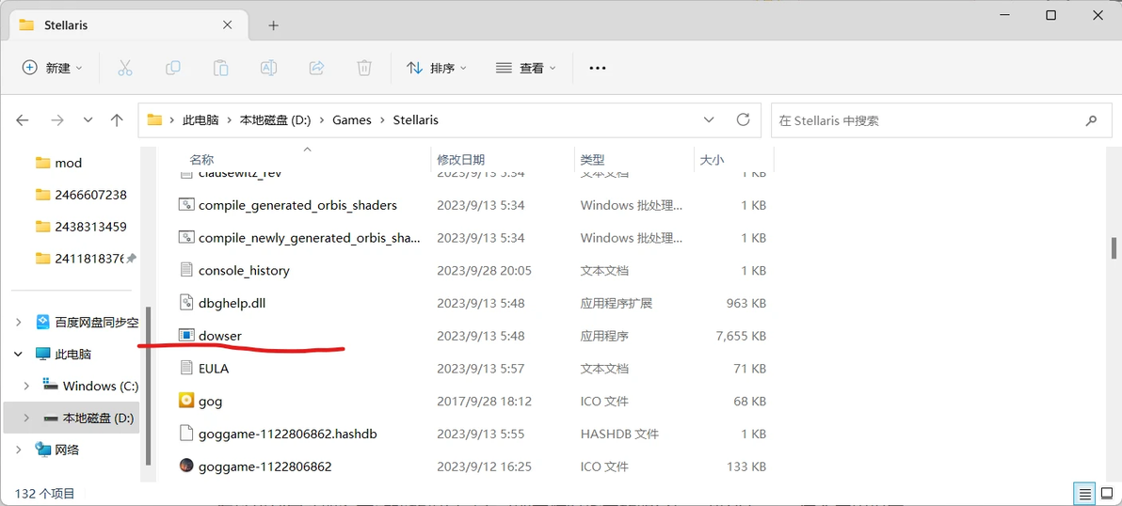Viewport: 1122px width, 506px height.
Task: Expand Windows (C:) tree node
Action: coord(26,386)
